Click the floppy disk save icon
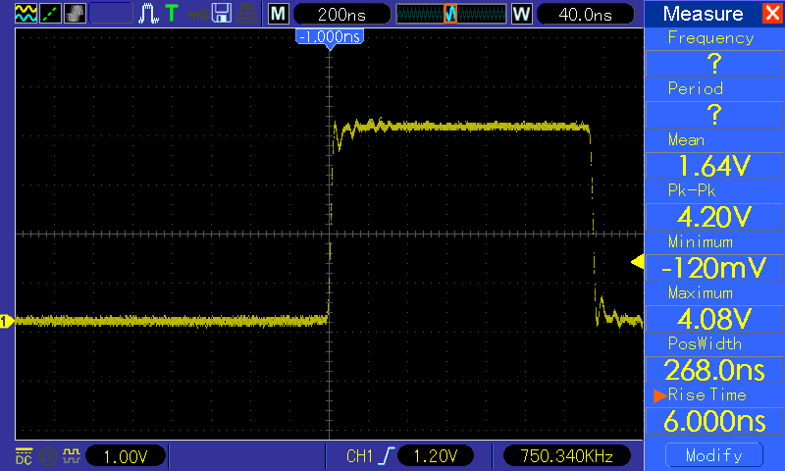 click(222, 14)
